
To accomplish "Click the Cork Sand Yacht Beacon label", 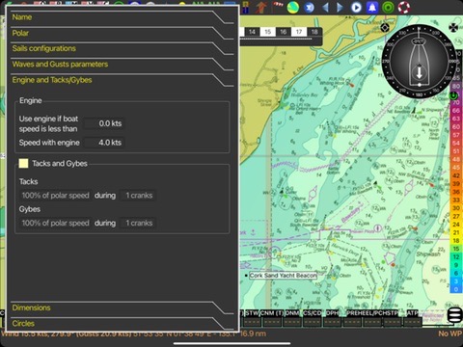I will click(x=283, y=276).
